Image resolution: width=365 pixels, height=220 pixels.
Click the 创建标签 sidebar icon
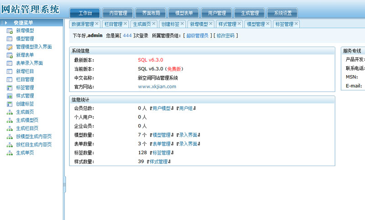(9, 104)
